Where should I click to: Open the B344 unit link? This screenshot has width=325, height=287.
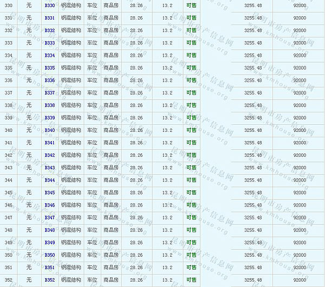tap(50, 180)
